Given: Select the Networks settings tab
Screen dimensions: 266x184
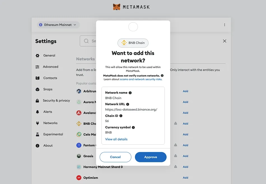Looking at the screenshot, I should coord(50,123).
